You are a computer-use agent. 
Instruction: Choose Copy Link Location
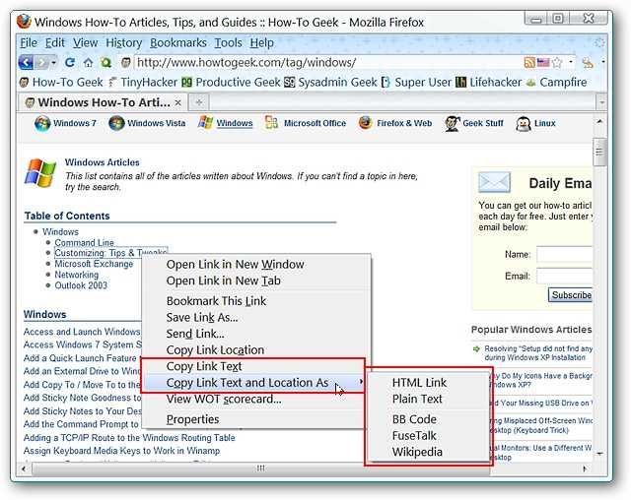click(x=256, y=350)
